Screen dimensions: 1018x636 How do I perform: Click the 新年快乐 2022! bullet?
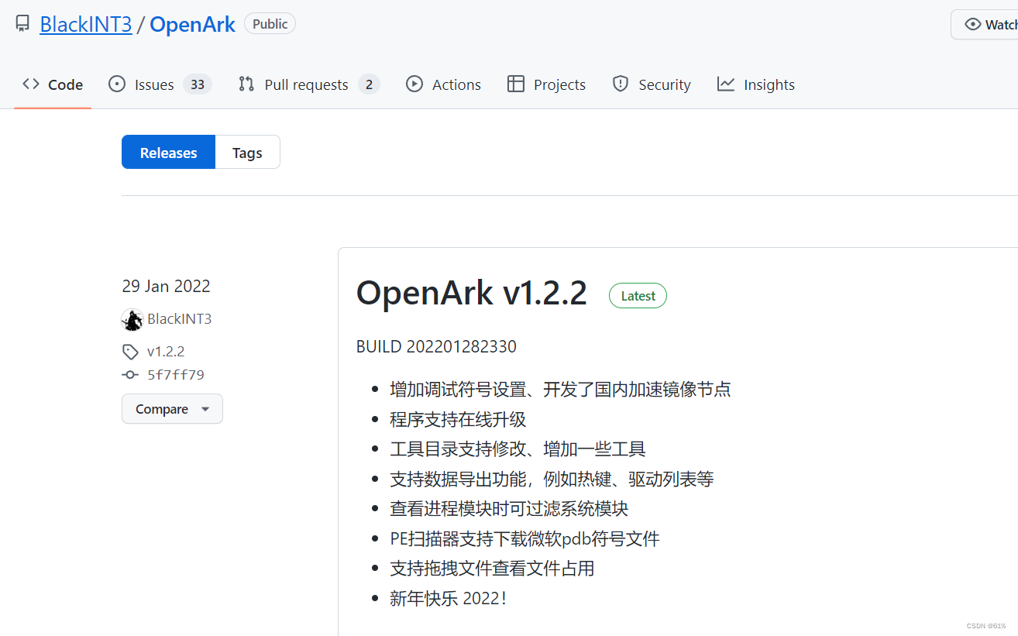click(x=449, y=598)
